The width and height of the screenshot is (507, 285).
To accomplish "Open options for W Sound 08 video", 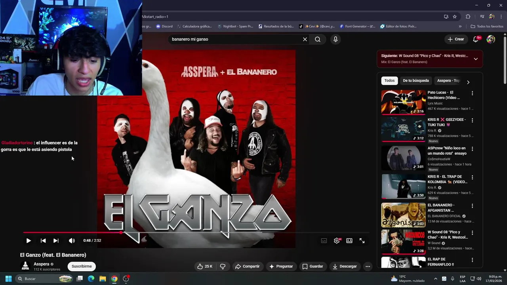I will [472, 233].
